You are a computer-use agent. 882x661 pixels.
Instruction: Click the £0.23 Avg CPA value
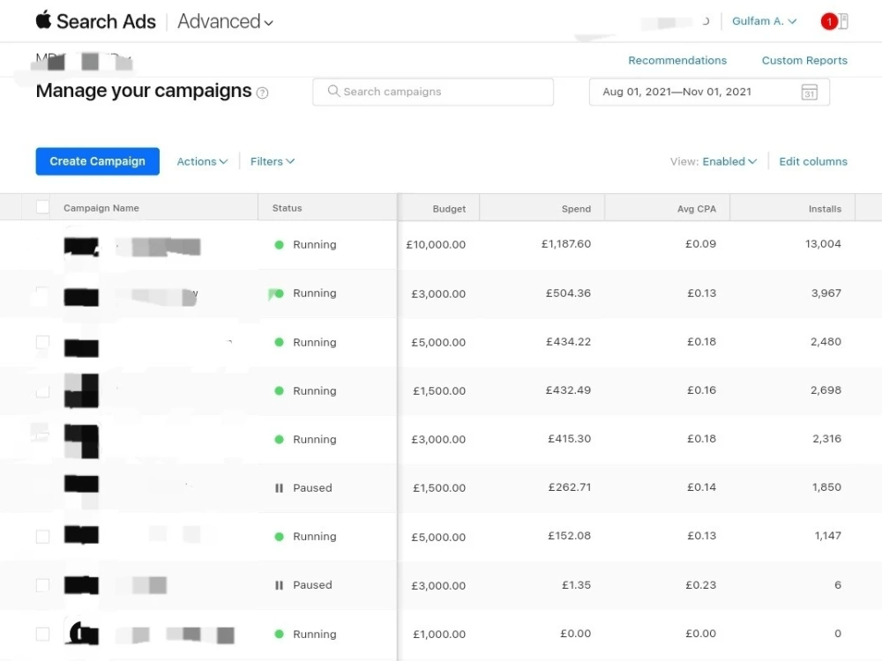tap(700, 585)
